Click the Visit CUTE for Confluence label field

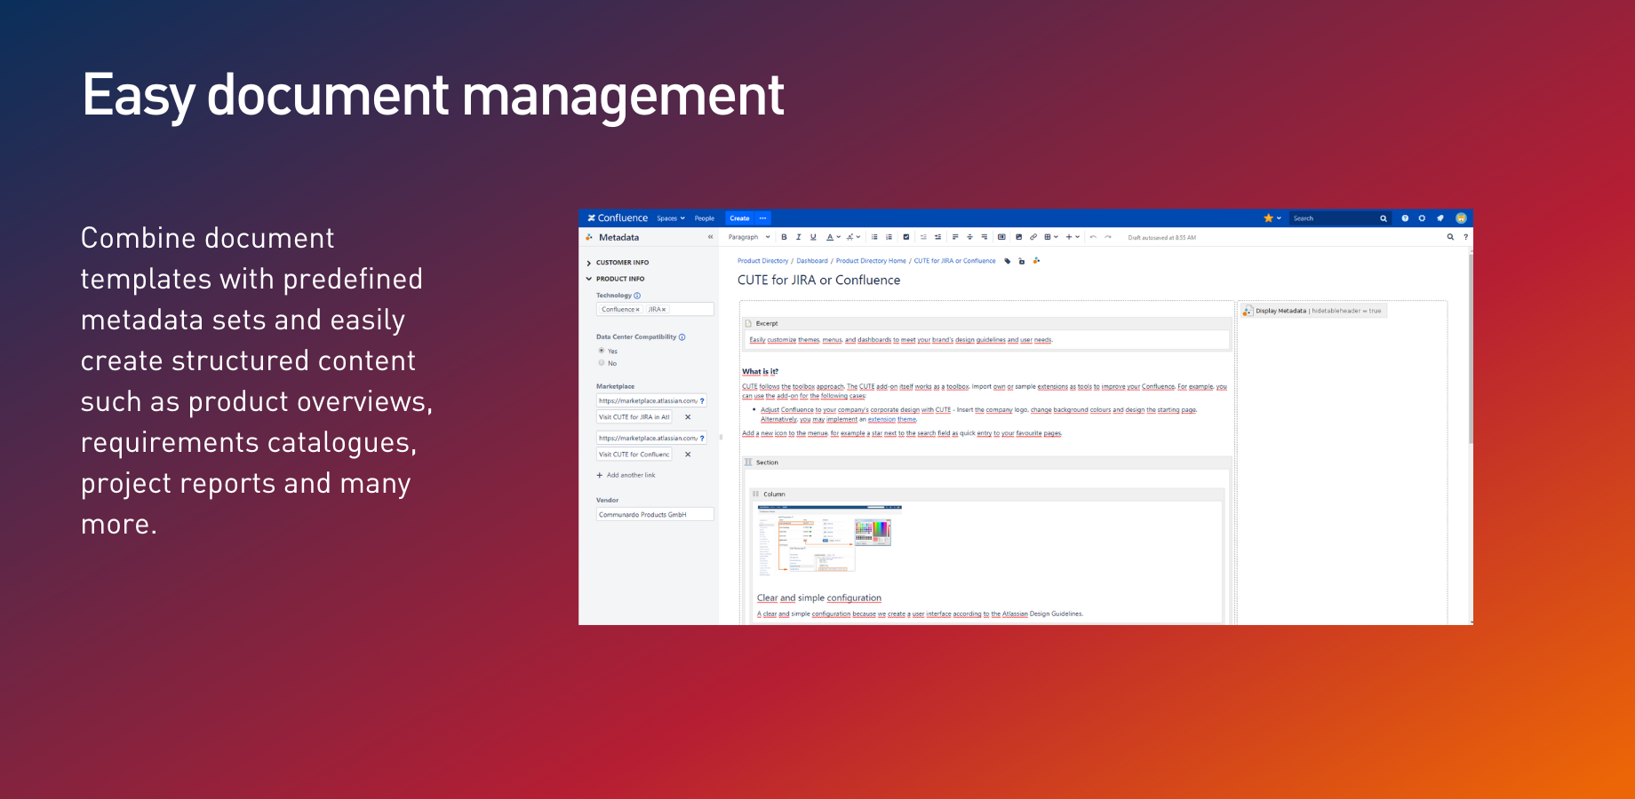tap(634, 455)
